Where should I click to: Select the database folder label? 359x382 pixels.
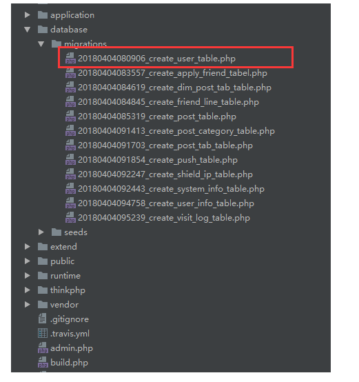click(x=69, y=30)
